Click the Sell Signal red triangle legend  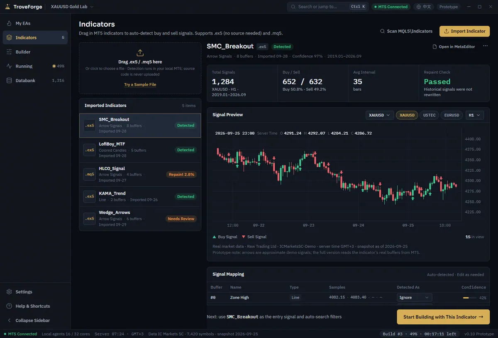click(244, 237)
